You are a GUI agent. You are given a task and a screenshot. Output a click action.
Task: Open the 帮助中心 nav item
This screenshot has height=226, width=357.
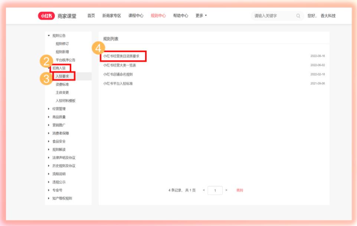(181, 16)
